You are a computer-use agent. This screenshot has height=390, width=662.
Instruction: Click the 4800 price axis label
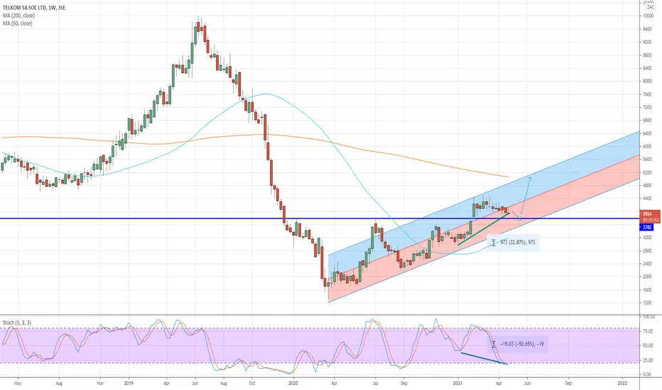(x=647, y=186)
